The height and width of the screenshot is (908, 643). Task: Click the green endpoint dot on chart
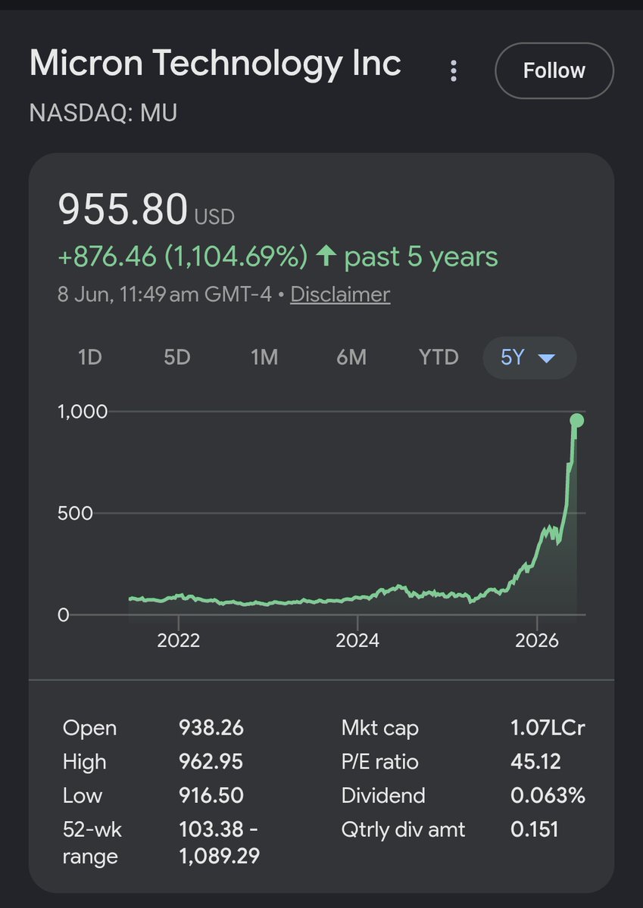(x=576, y=420)
